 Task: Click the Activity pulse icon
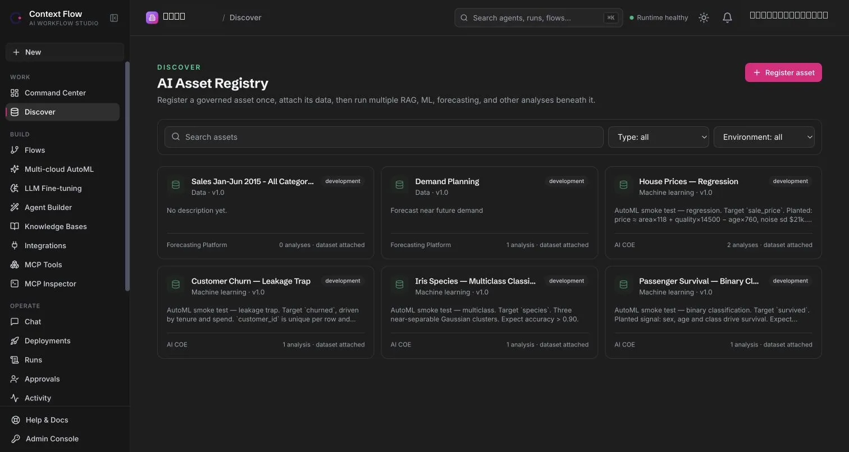tap(15, 398)
